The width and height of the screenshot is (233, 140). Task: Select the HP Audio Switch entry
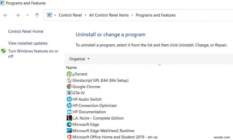pos(87,99)
